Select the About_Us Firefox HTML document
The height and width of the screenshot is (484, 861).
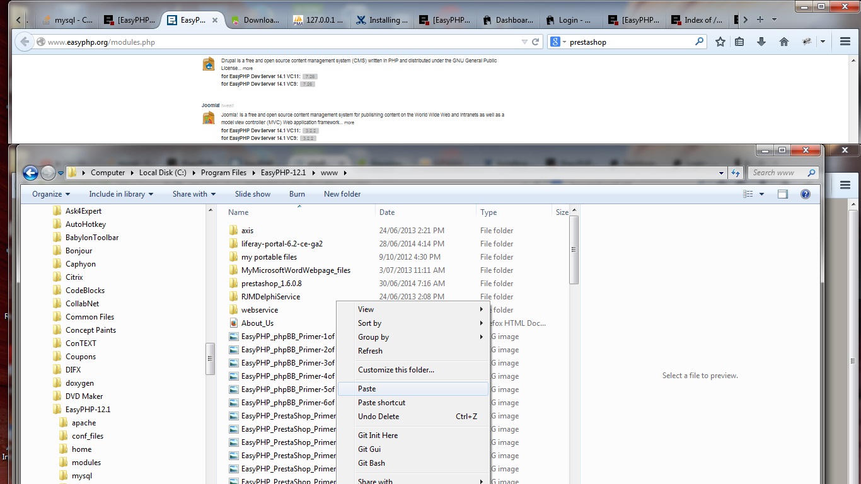(x=257, y=323)
